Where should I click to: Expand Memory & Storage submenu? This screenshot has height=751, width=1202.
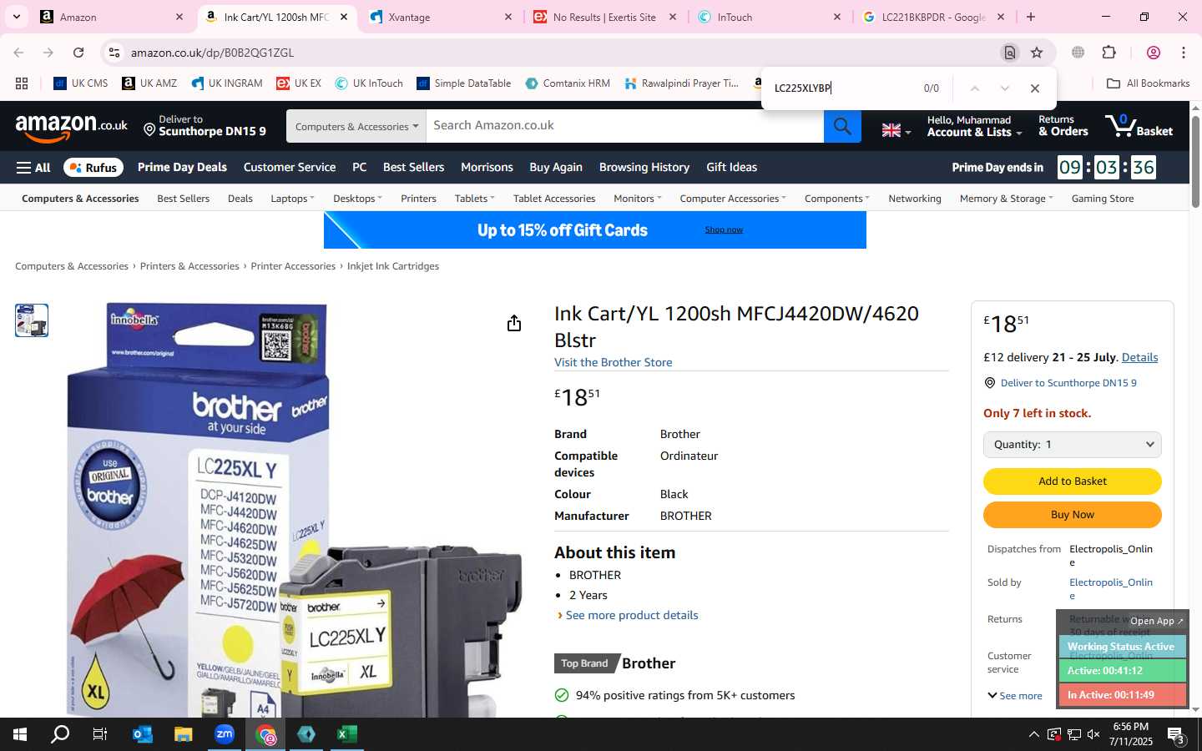[x=1006, y=199]
